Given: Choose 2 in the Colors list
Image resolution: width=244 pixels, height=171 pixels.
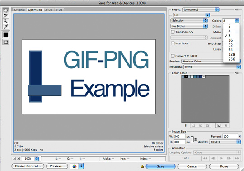Looking at the screenshot, I should coord(231,26).
